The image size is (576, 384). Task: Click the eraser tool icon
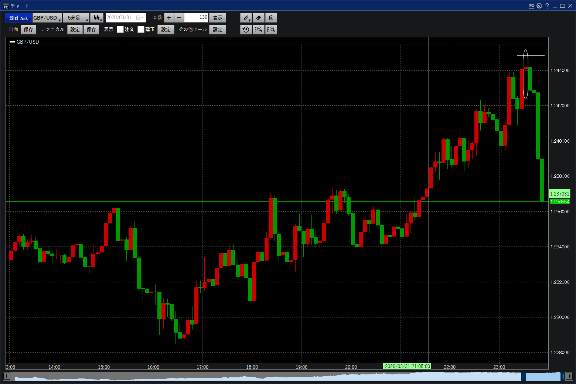tap(259, 18)
